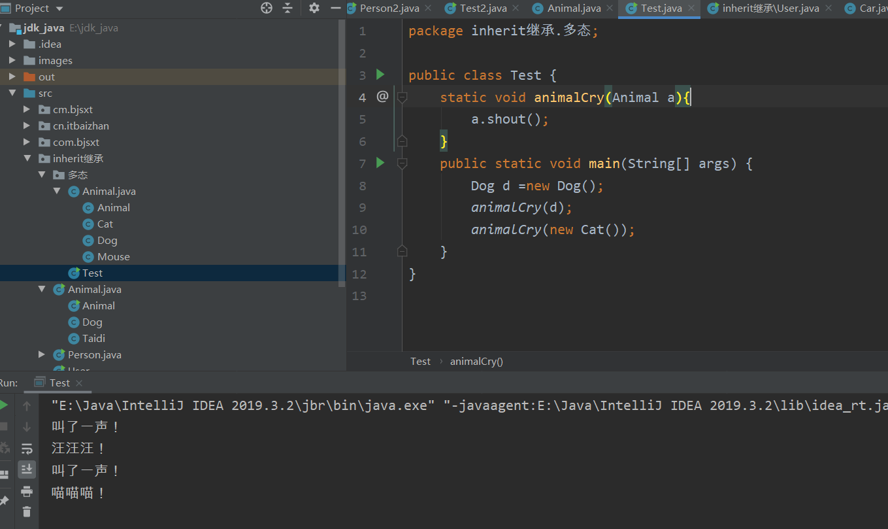Image resolution: width=888 pixels, height=529 pixels.
Task: Switch to the Car.java tab
Action: point(866,9)
